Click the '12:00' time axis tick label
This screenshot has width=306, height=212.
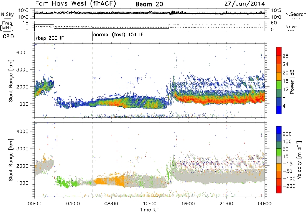(150, 204)
